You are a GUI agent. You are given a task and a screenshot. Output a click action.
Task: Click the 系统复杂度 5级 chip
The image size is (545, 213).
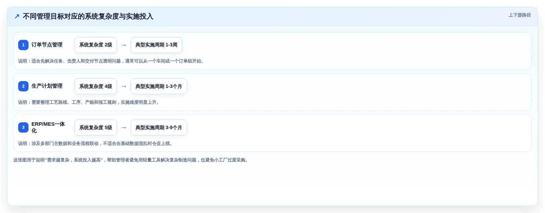96,127
